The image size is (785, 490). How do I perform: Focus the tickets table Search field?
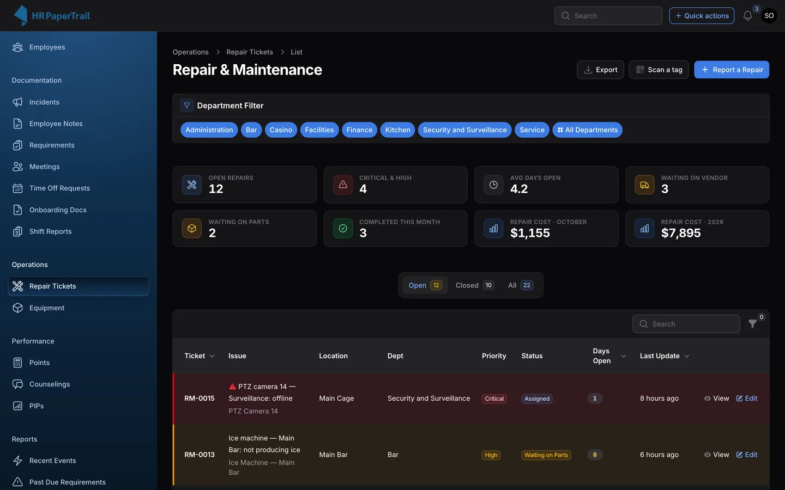686,324
